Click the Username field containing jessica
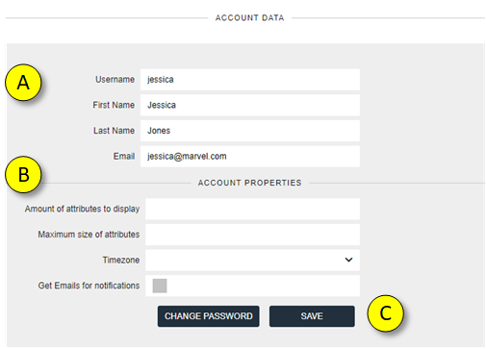This screenshot has width=486, height=349. [x=250, y=80]
